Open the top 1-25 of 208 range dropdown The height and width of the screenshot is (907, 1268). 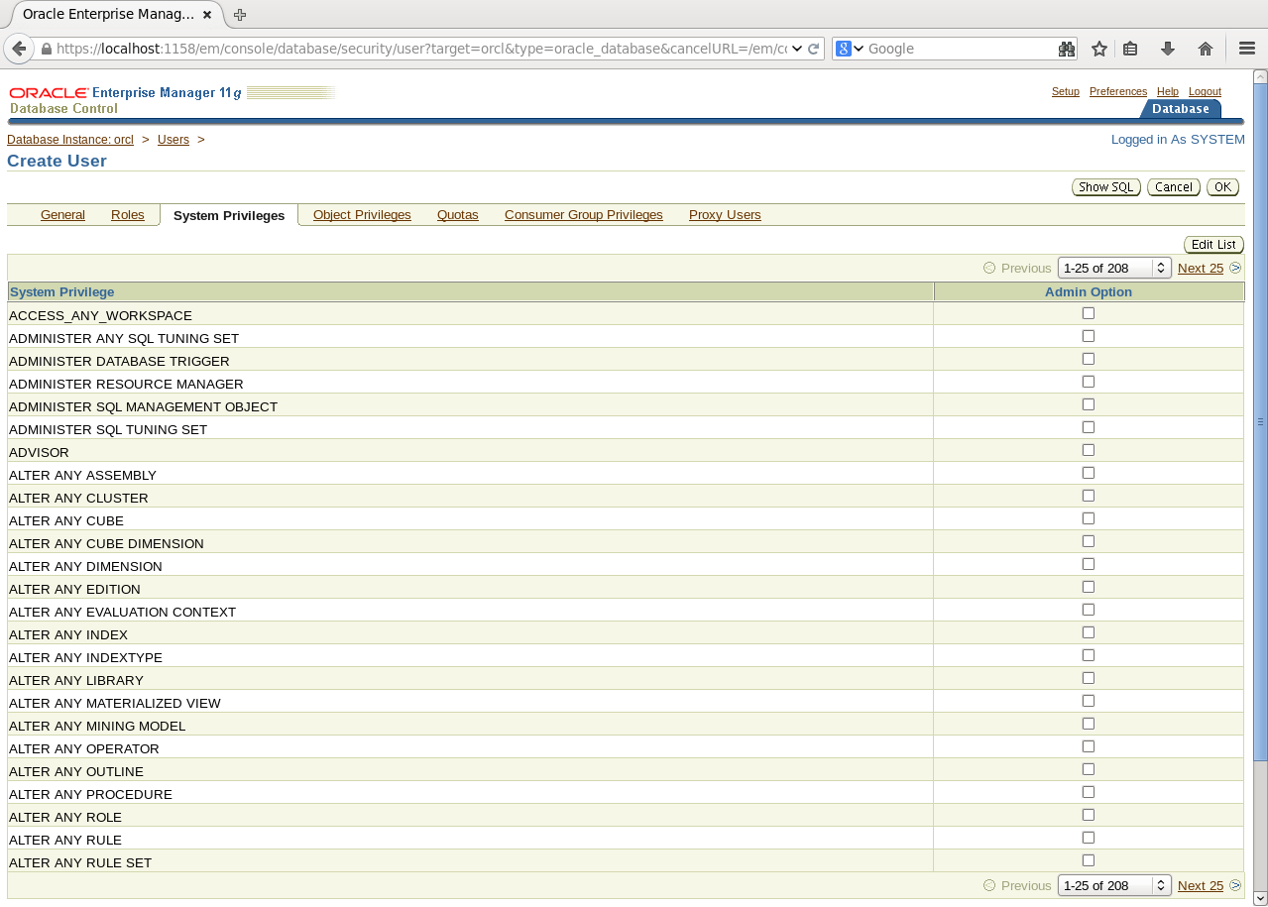pyautogui.click(x=1114, y=268)
